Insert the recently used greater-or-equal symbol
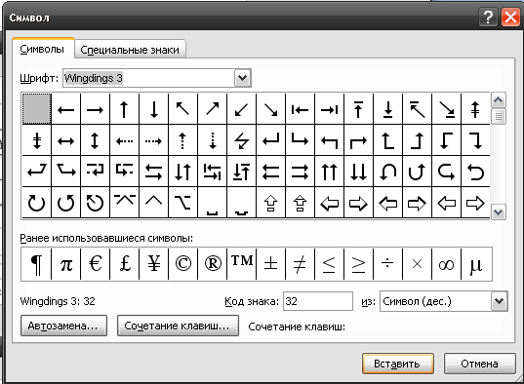This screenshot has height=384, width=524. click(358, 264)
